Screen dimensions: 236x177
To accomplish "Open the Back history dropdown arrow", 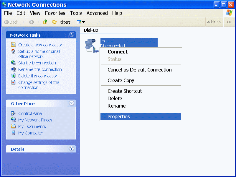I will click(x=23, y=22).
